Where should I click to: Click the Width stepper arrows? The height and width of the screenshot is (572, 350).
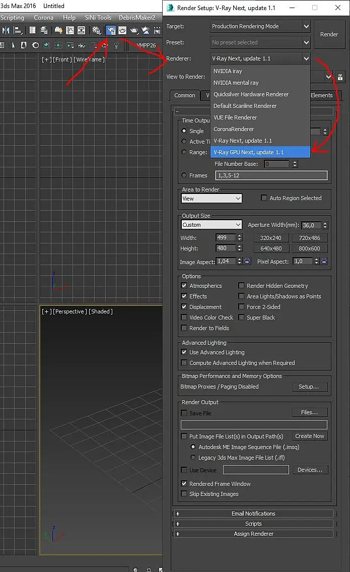point(240,237)
